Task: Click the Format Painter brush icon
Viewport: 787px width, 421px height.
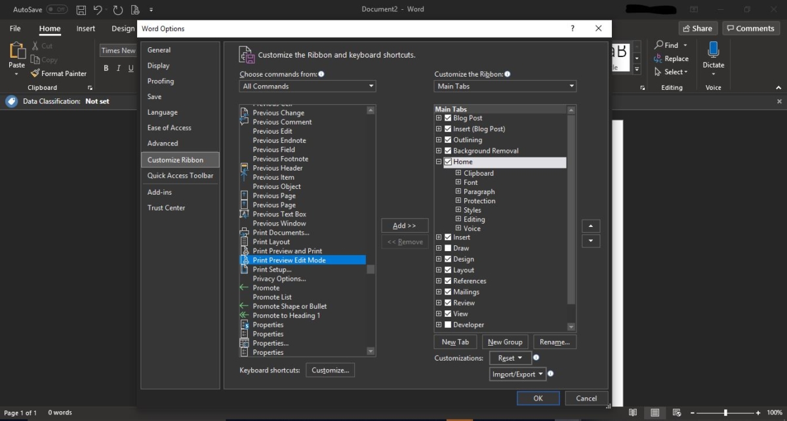Action: [35, 73]
